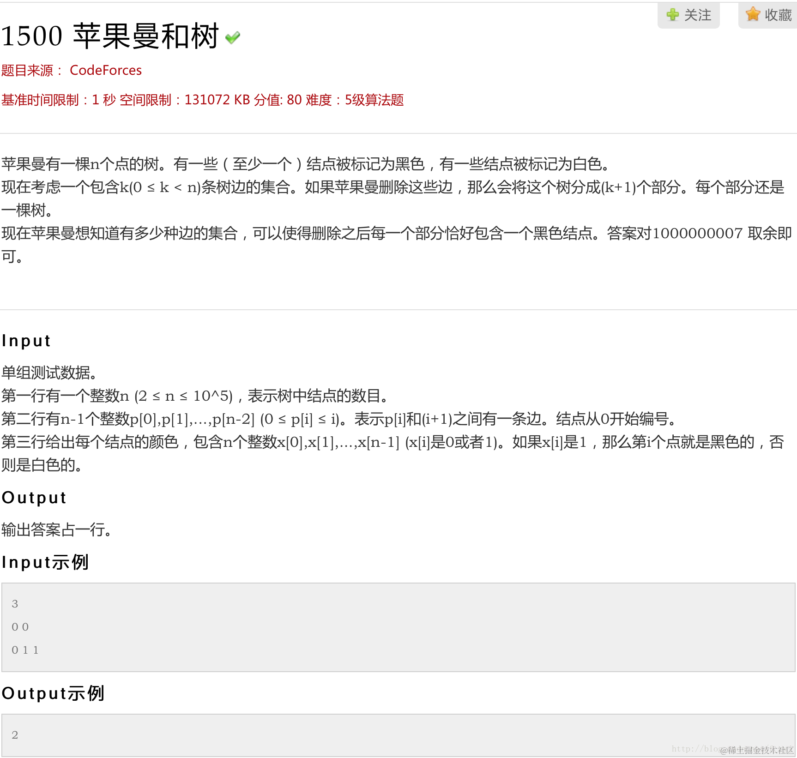Click the line 输出答案占一行。
Image resolution: width=797 pixels, height=758 pixels.
[x=57, y=529]
